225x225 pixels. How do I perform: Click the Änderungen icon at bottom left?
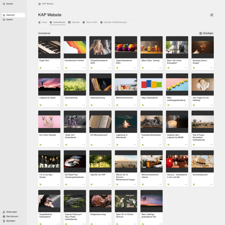coord(3,212)
